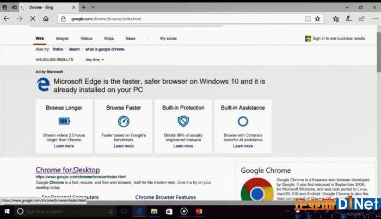
Task: Switch to the News tab
Action: [131, 39]
